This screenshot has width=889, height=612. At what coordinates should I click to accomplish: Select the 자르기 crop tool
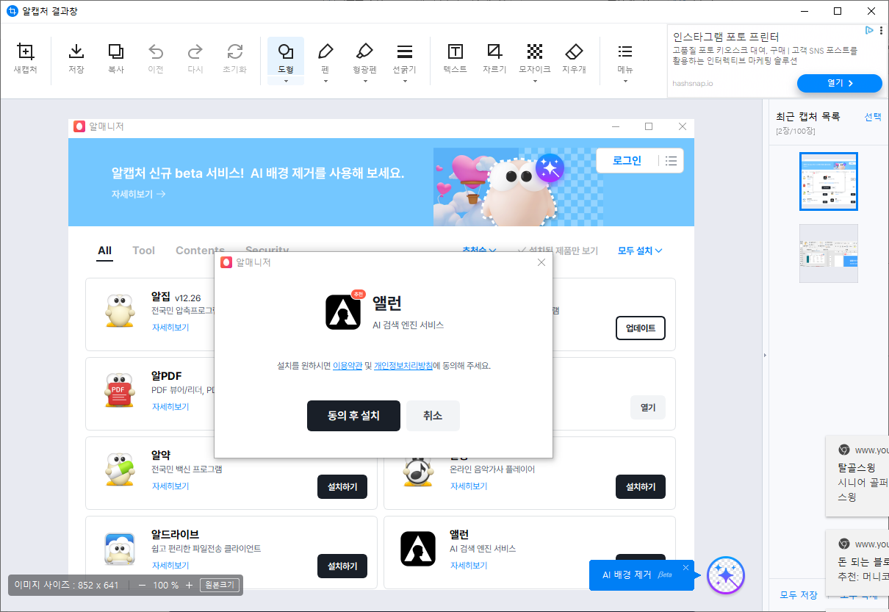point(494,57)
